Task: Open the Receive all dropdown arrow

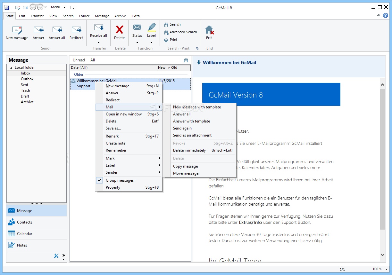Action: [98, 43]
